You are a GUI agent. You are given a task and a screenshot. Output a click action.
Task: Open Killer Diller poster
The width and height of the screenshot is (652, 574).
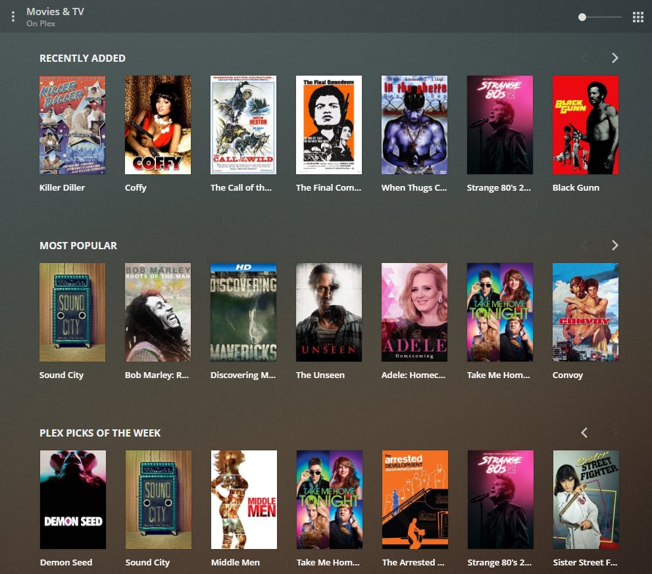point(72,125)
